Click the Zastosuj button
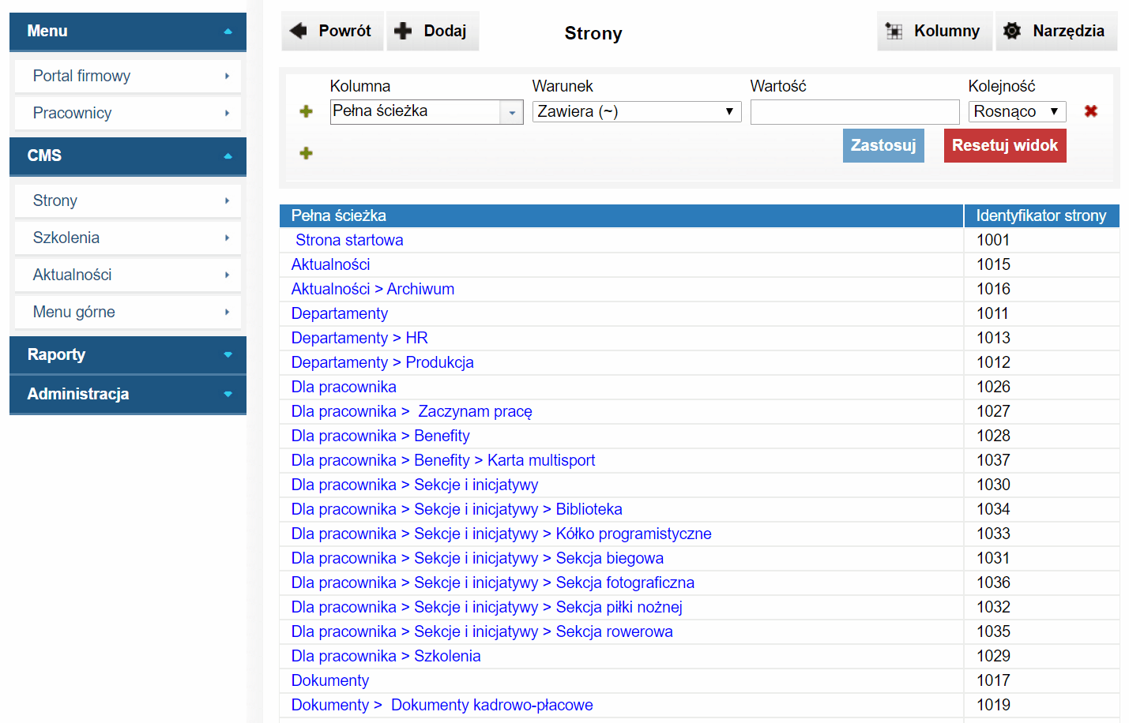The height and width of the screenshot is (723, 1129). (x=883, y=145)
